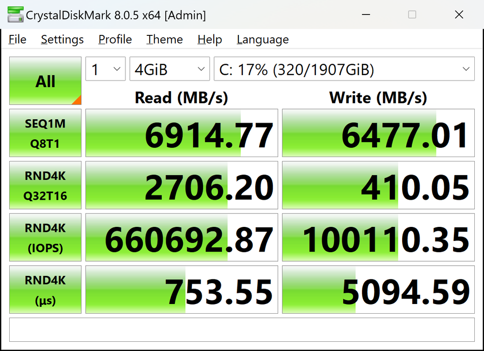Viewport: 484px width, 351px height.
Task: Open the test count dropdown showing 1
Action: click(x=105, y=70)
